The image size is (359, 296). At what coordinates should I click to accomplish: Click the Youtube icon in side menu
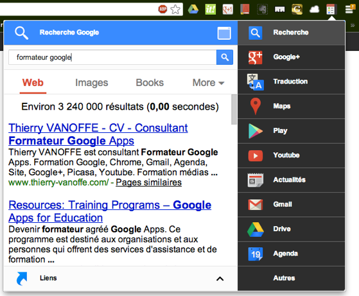pos(256,155)
